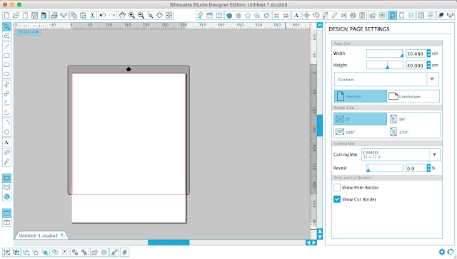Click the Reveal value field 0.0
The image size is (457, 259).
click(x=416, y=168)
